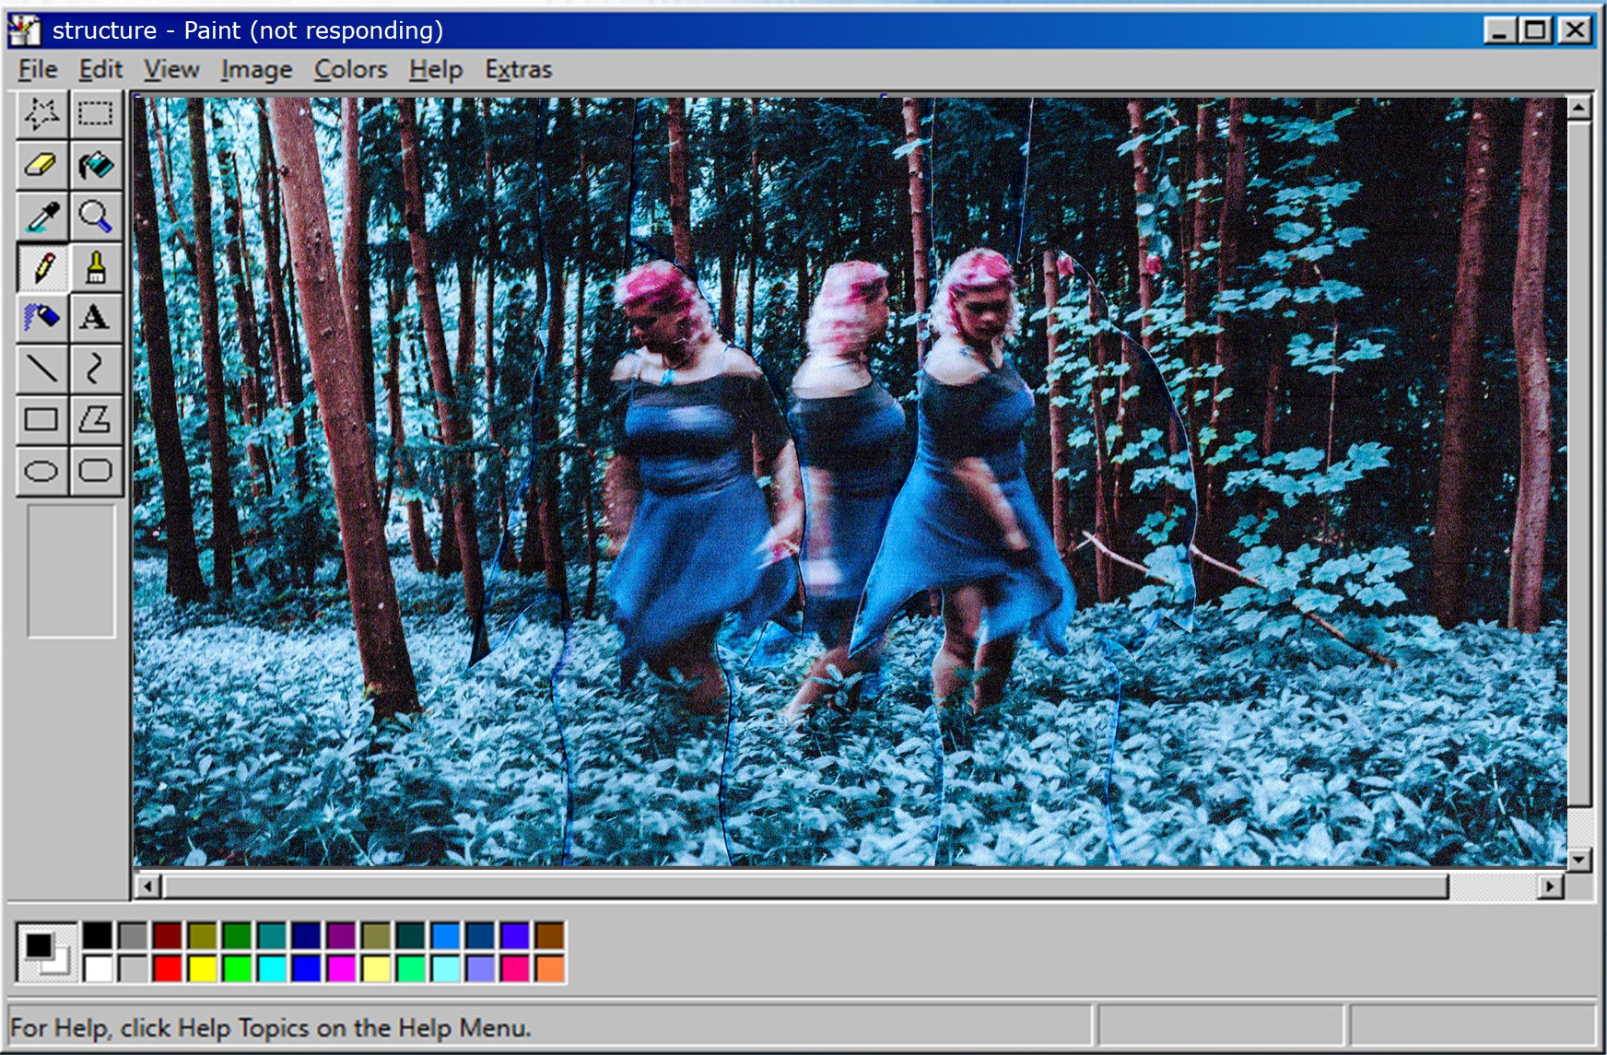Pick the Fill With Color bucket tool
The width and height of the screenshot is (1607, 1055).
(96, 166)
